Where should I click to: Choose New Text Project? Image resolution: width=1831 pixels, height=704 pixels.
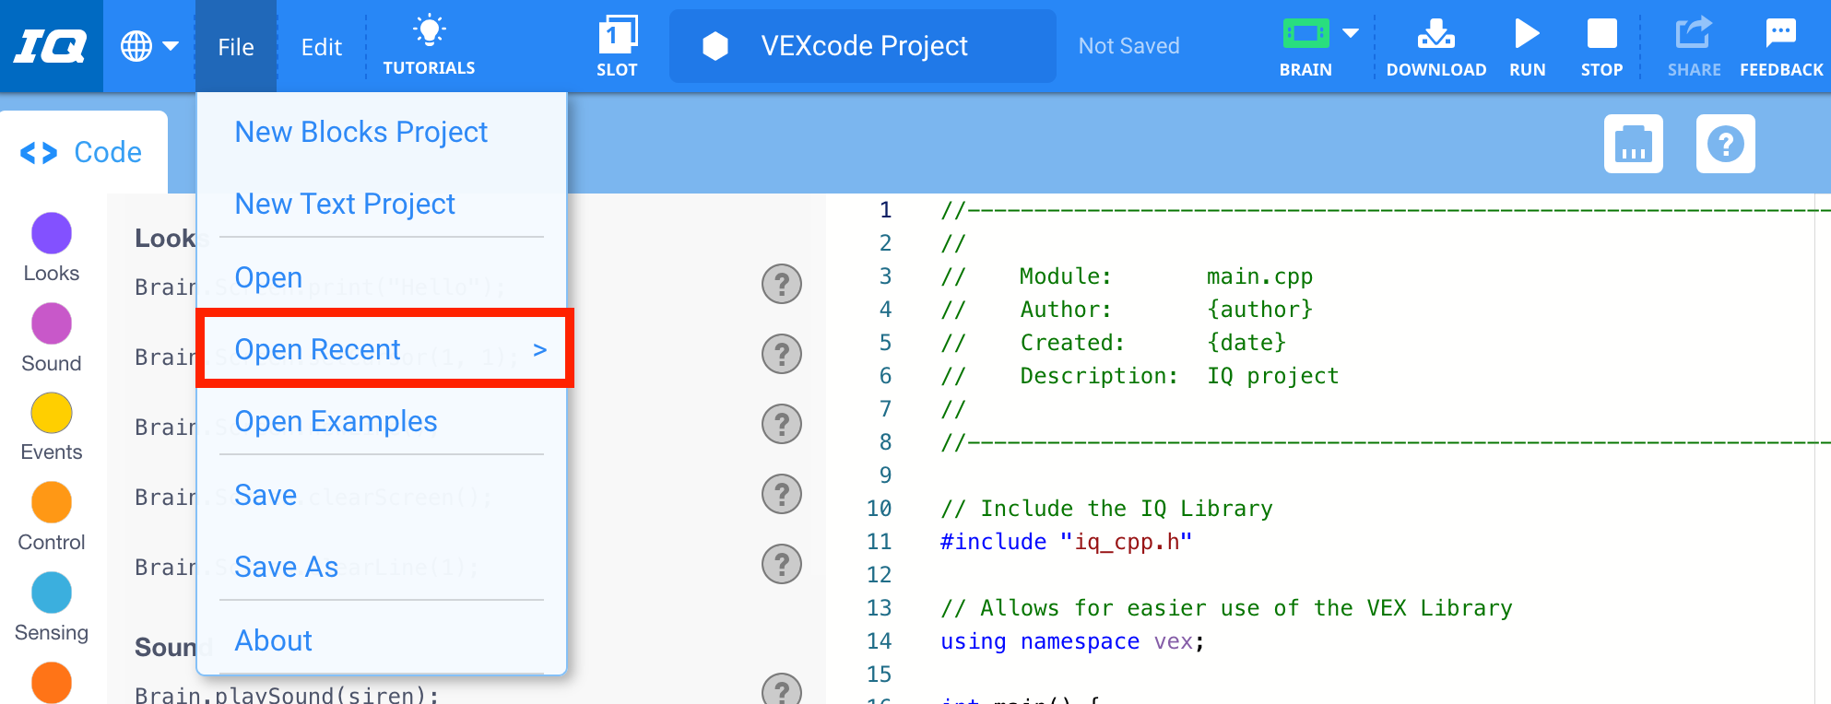345,204
